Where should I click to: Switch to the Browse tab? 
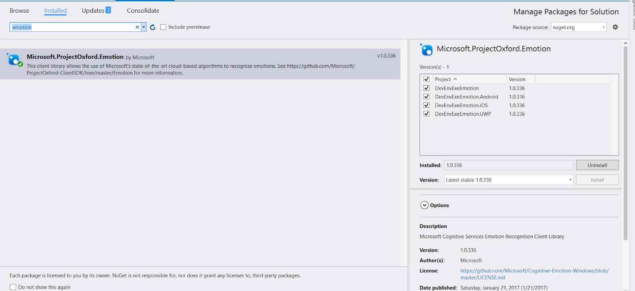tap(19, 11)
